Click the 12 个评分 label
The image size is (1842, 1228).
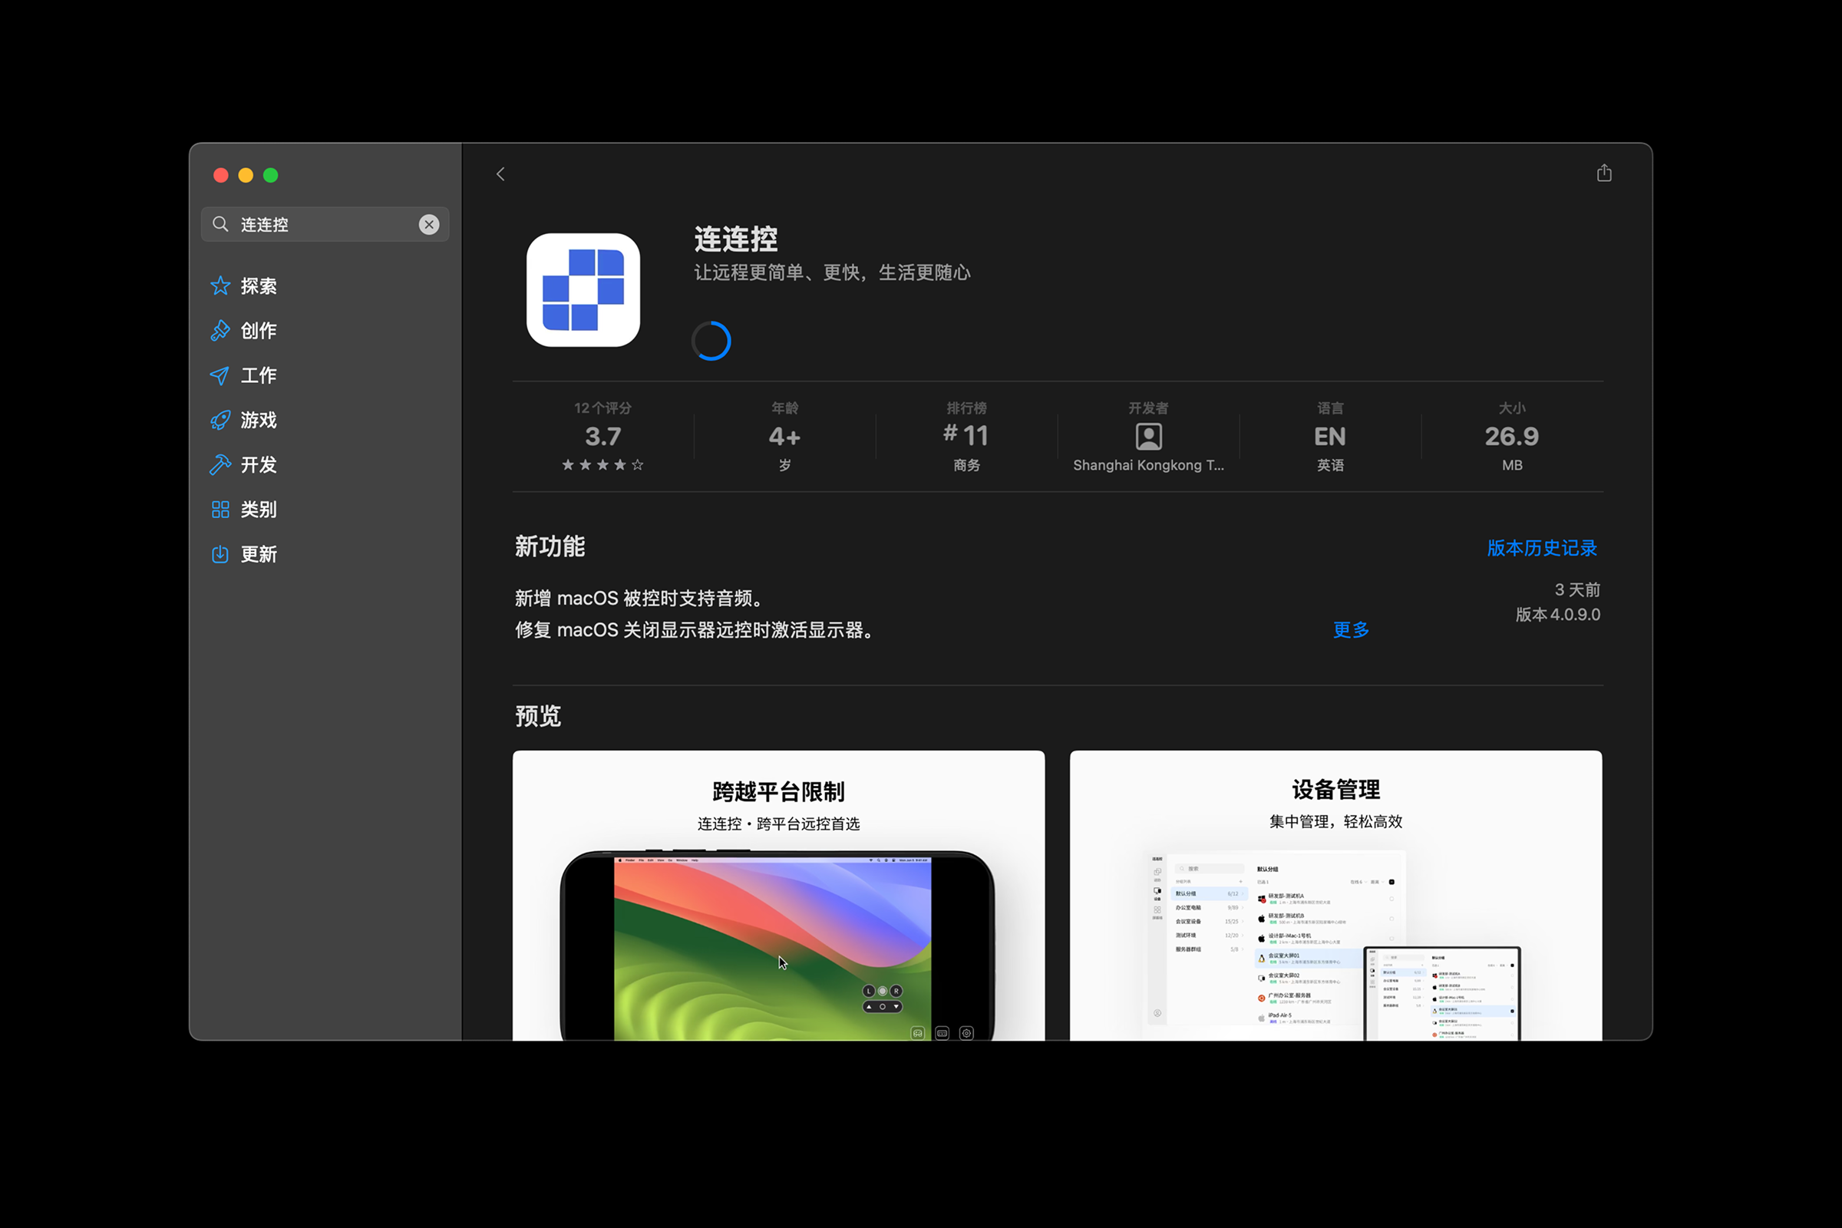pyautogui.click(x=602, y=408)
